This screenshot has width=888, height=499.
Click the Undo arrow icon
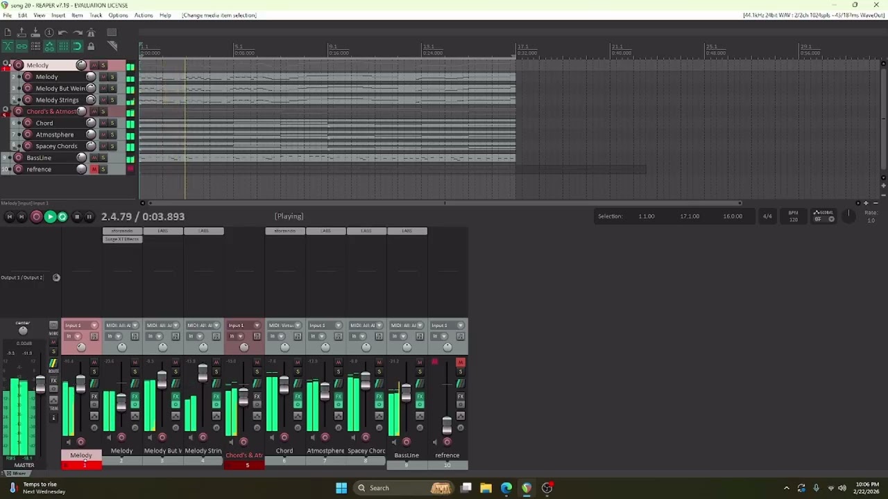point(63,33)
